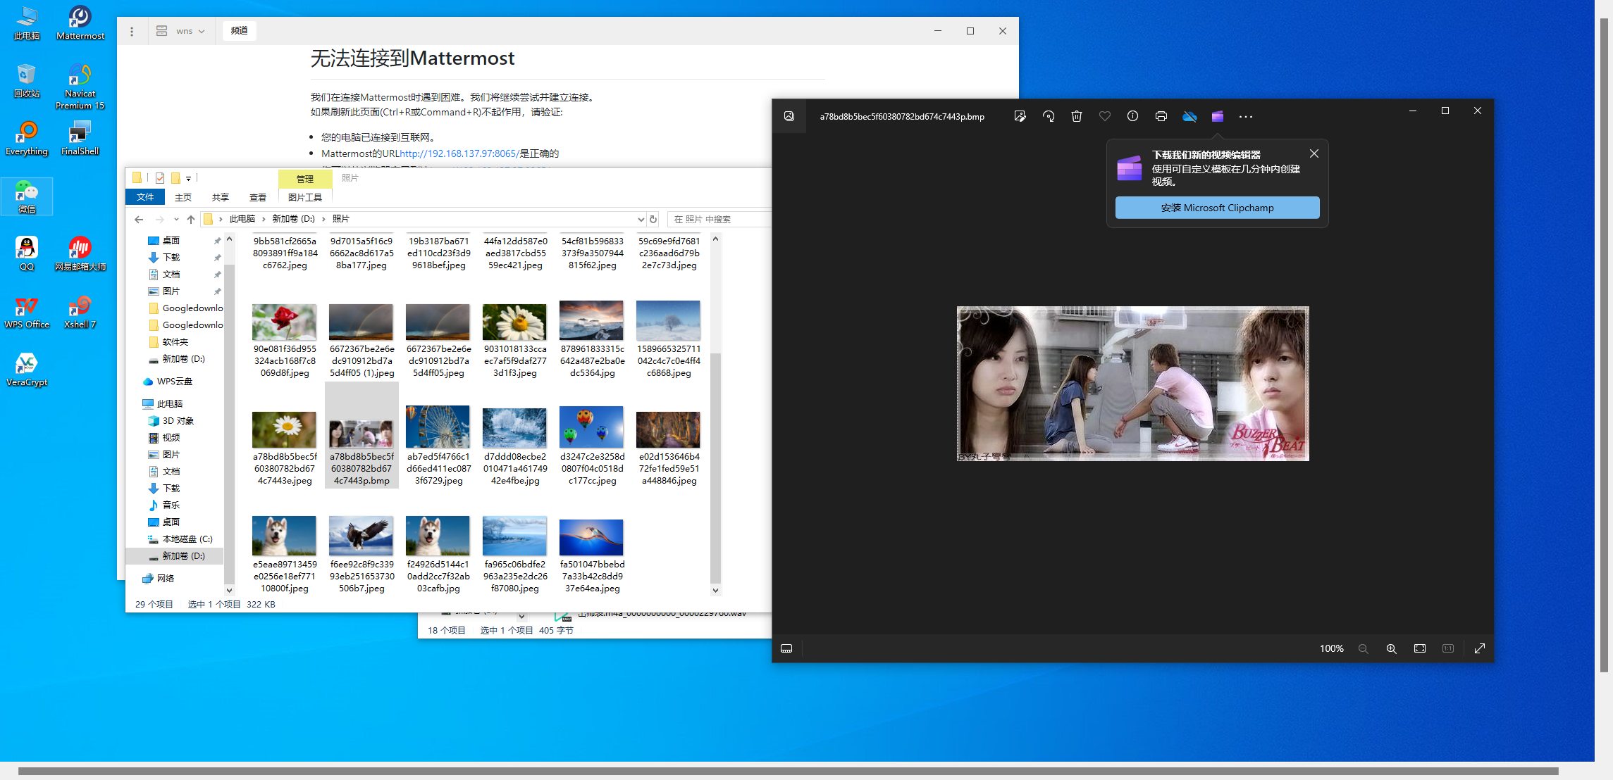The image size is (1613, 780).
Task: Zoom in using the magnifier plus icon
Action: pos(1391,648)
